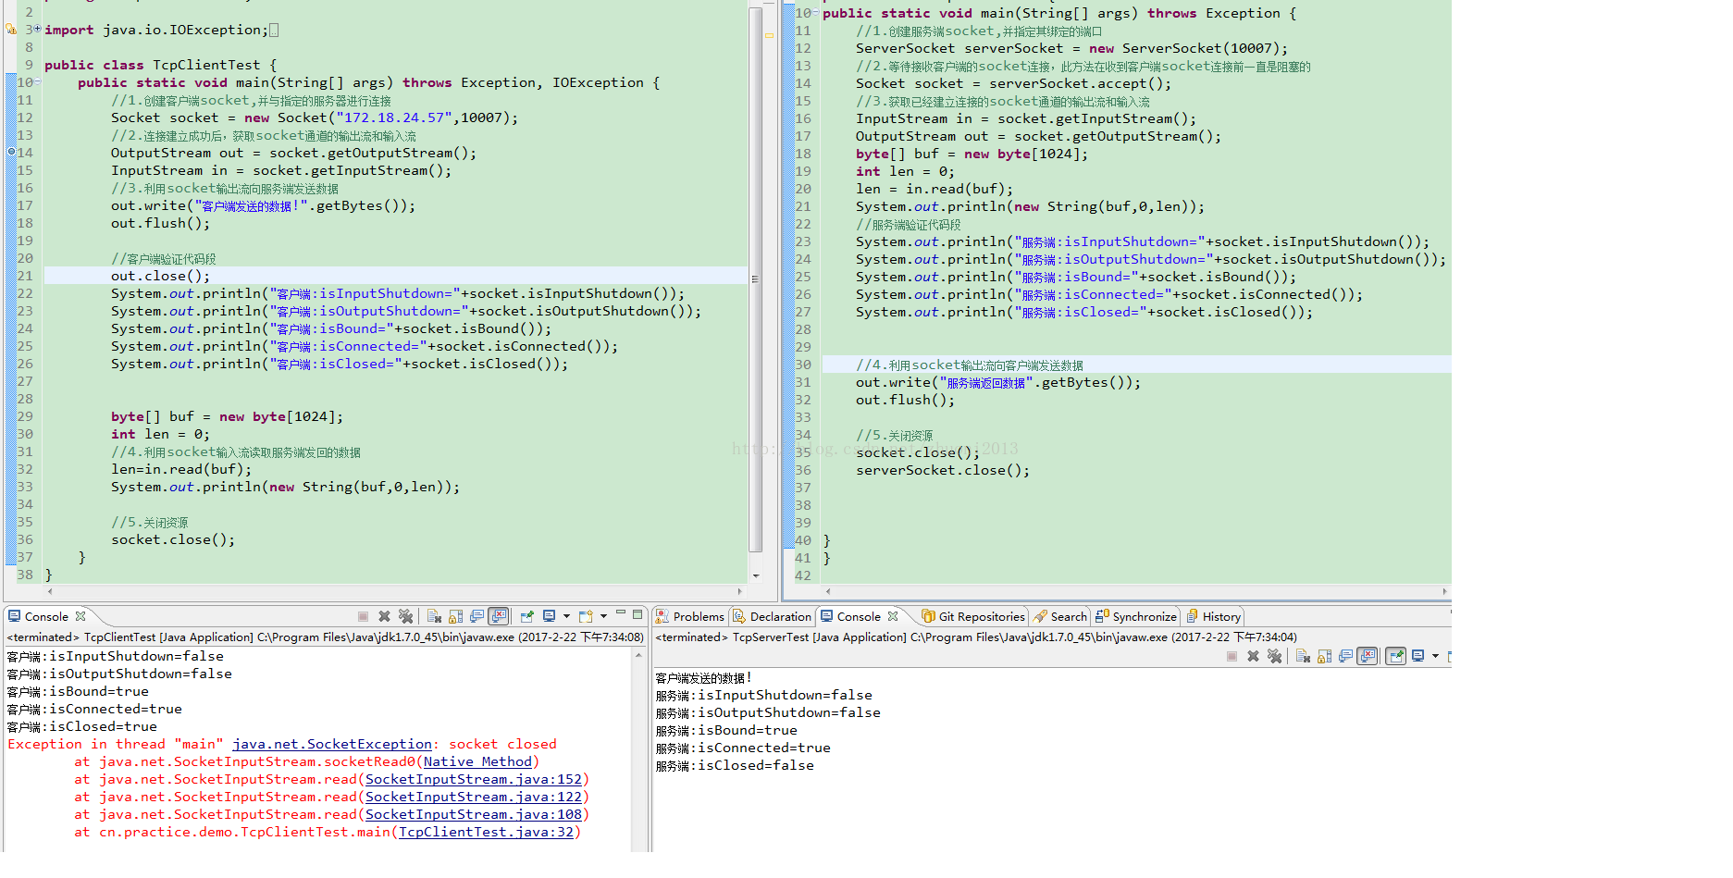Open display selected console dropdown in client console
The width and height of the screenshot is (1733, 878).
pos(566,616)
